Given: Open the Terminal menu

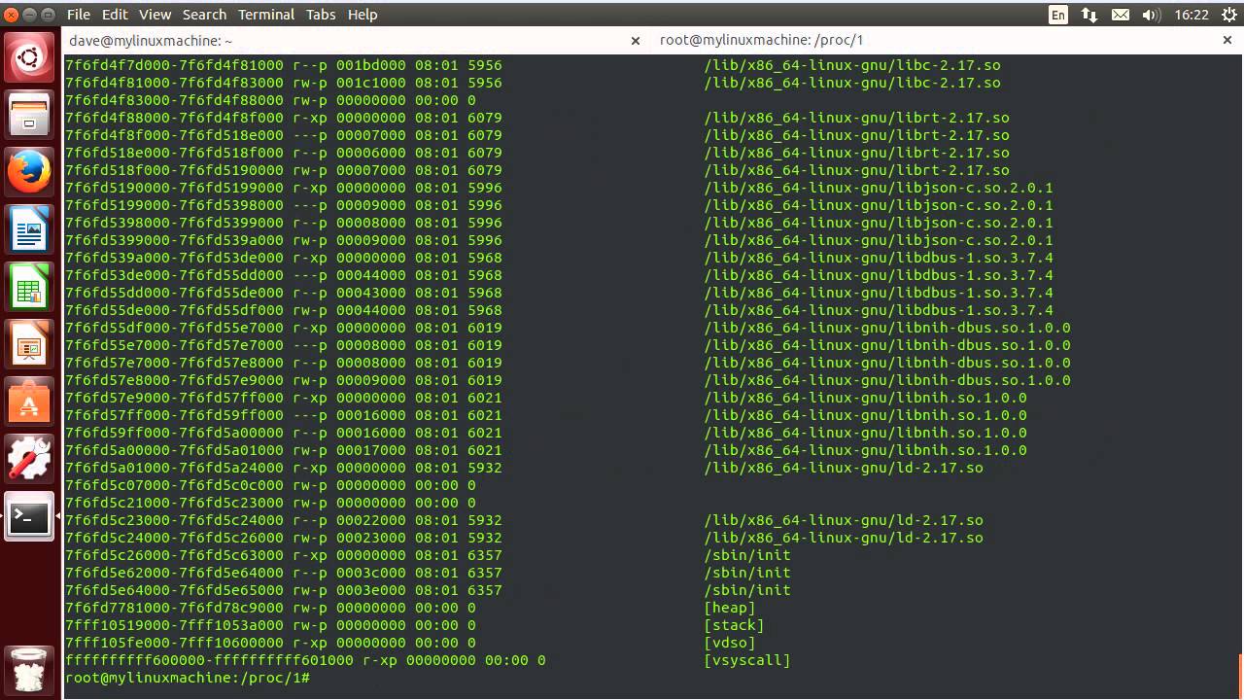Looking at the screenshot, I should coord(266,15).
